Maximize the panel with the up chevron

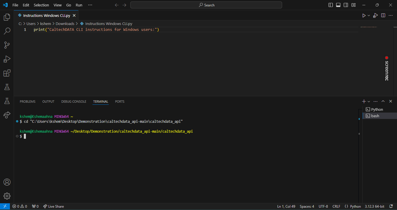[x=383, y=101]
